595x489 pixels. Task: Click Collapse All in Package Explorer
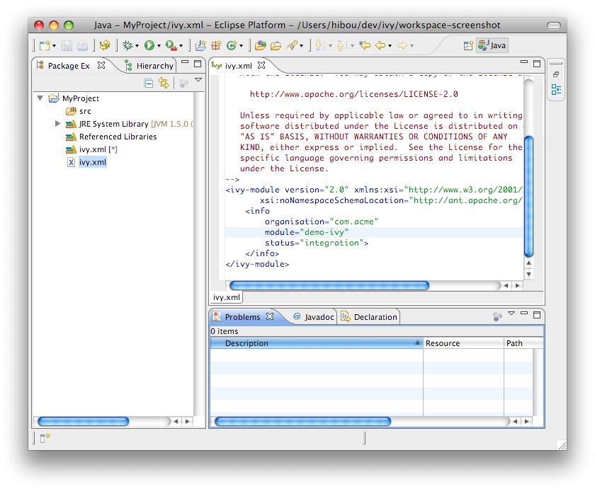[149, 83]
